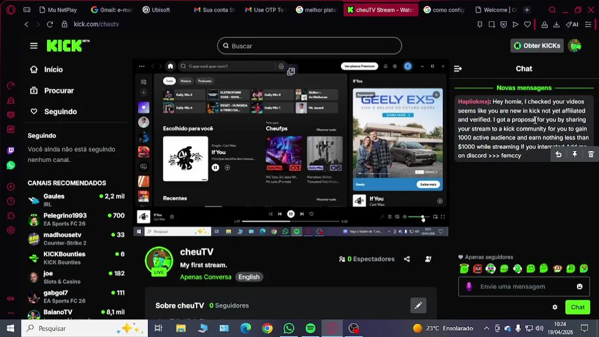Image resolution: width=599 pixels, height=337 pixels.
Task: Open WhatsApp in the Opera sidebar
Action: 11,165
